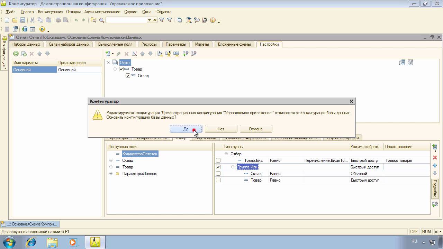Click the red delete filter item icon
This screenshot has height=249, width=443.
click(x=435, y=158)
